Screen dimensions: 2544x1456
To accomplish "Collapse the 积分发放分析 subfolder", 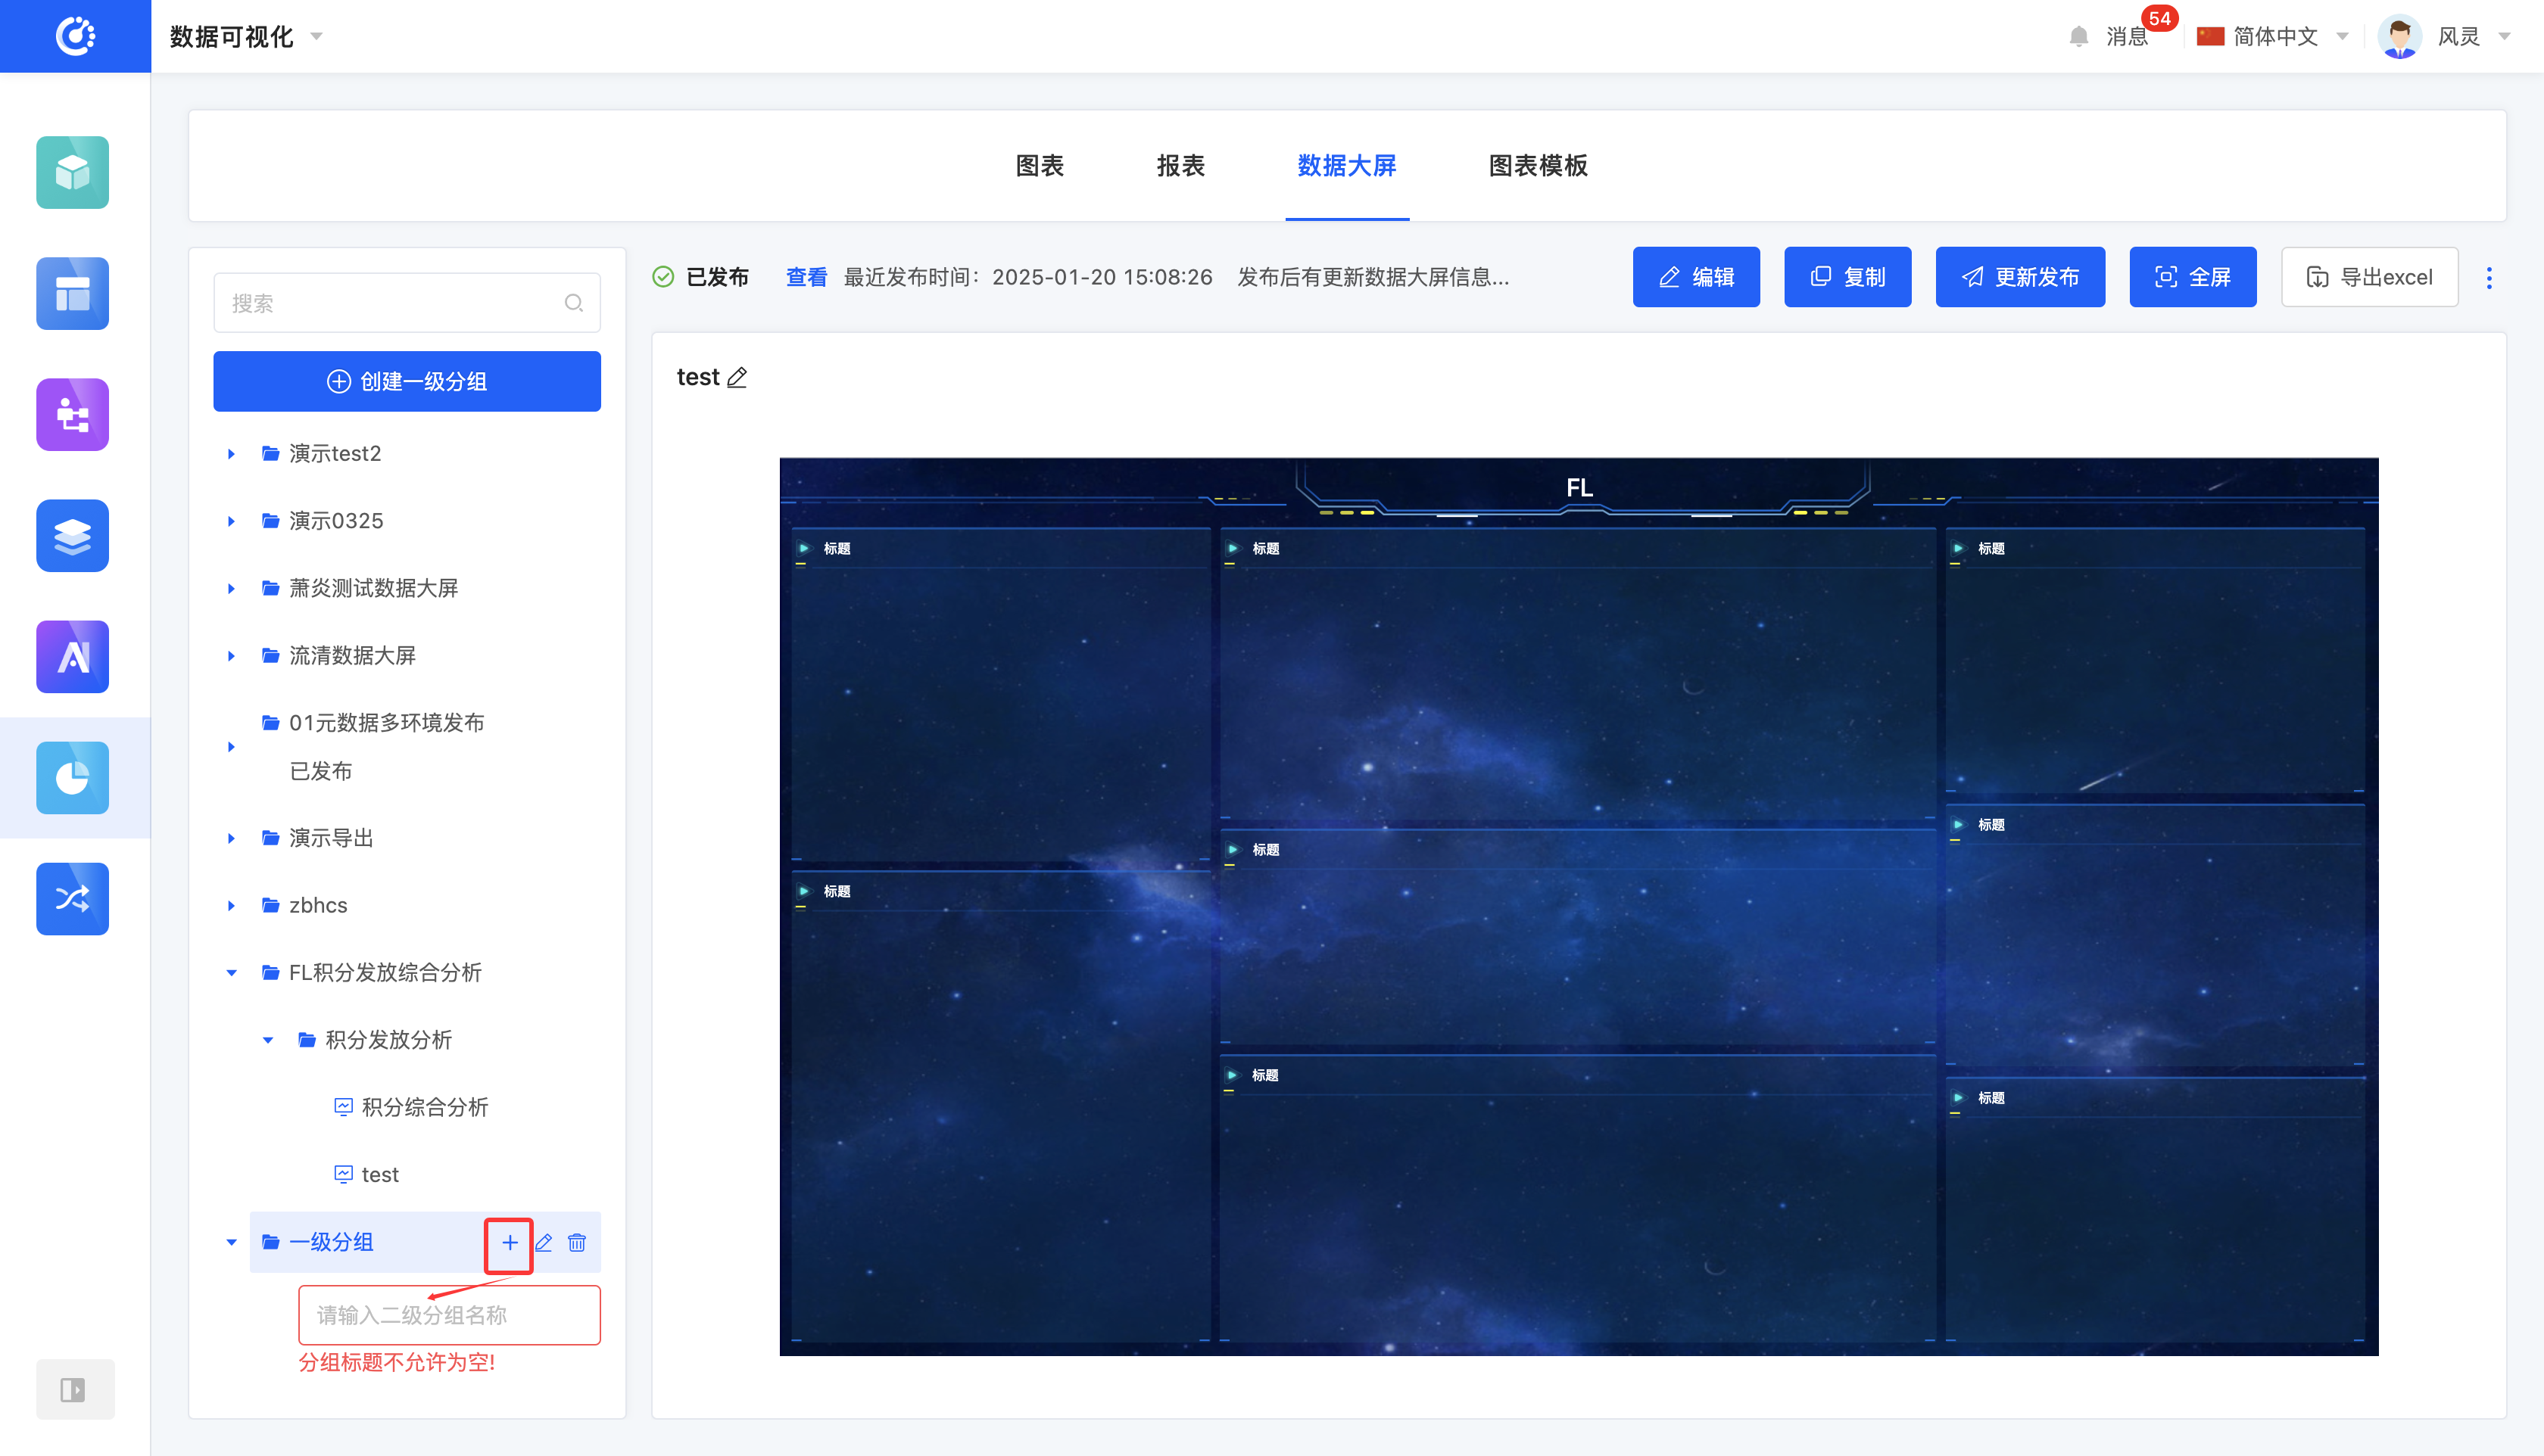I will (268, 1040).
